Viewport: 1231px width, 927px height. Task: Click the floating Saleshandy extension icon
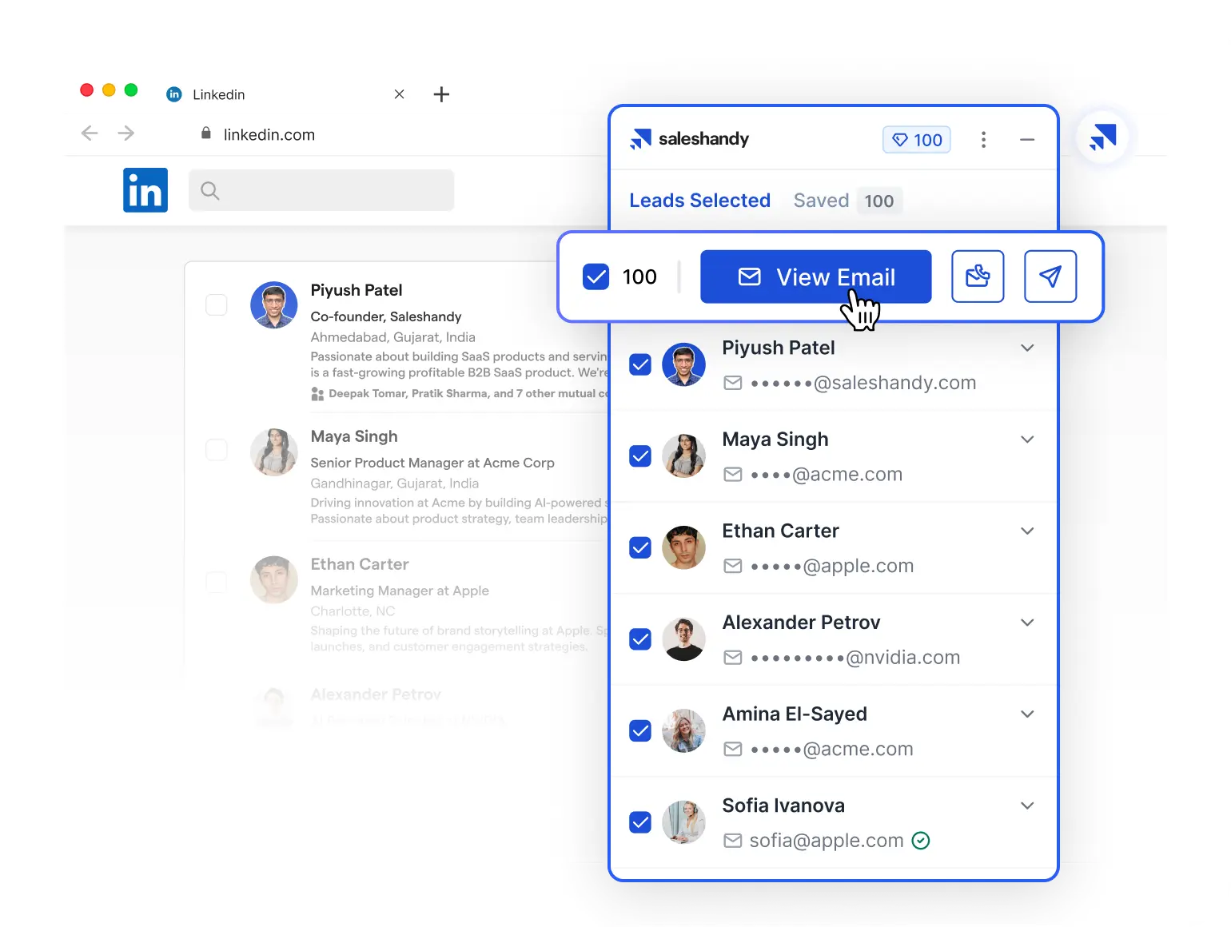tap(1104, 137)
